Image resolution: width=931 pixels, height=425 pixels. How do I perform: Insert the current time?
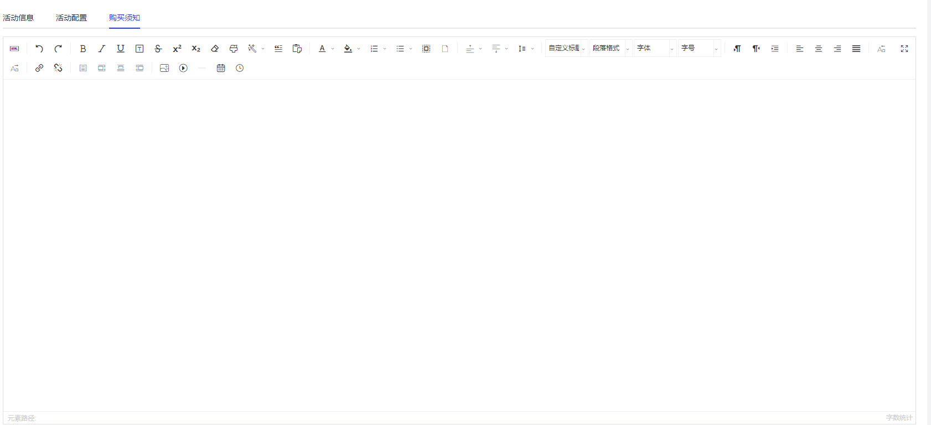(x=240, y=68)
